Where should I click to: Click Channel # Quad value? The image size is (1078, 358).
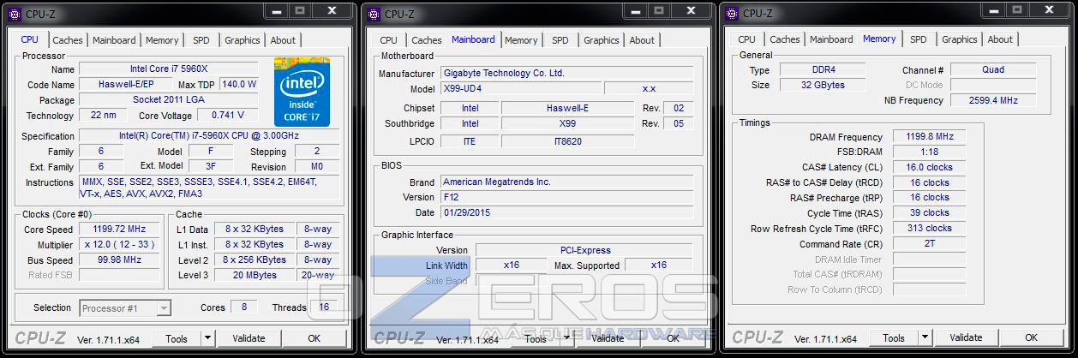(993, 70)
